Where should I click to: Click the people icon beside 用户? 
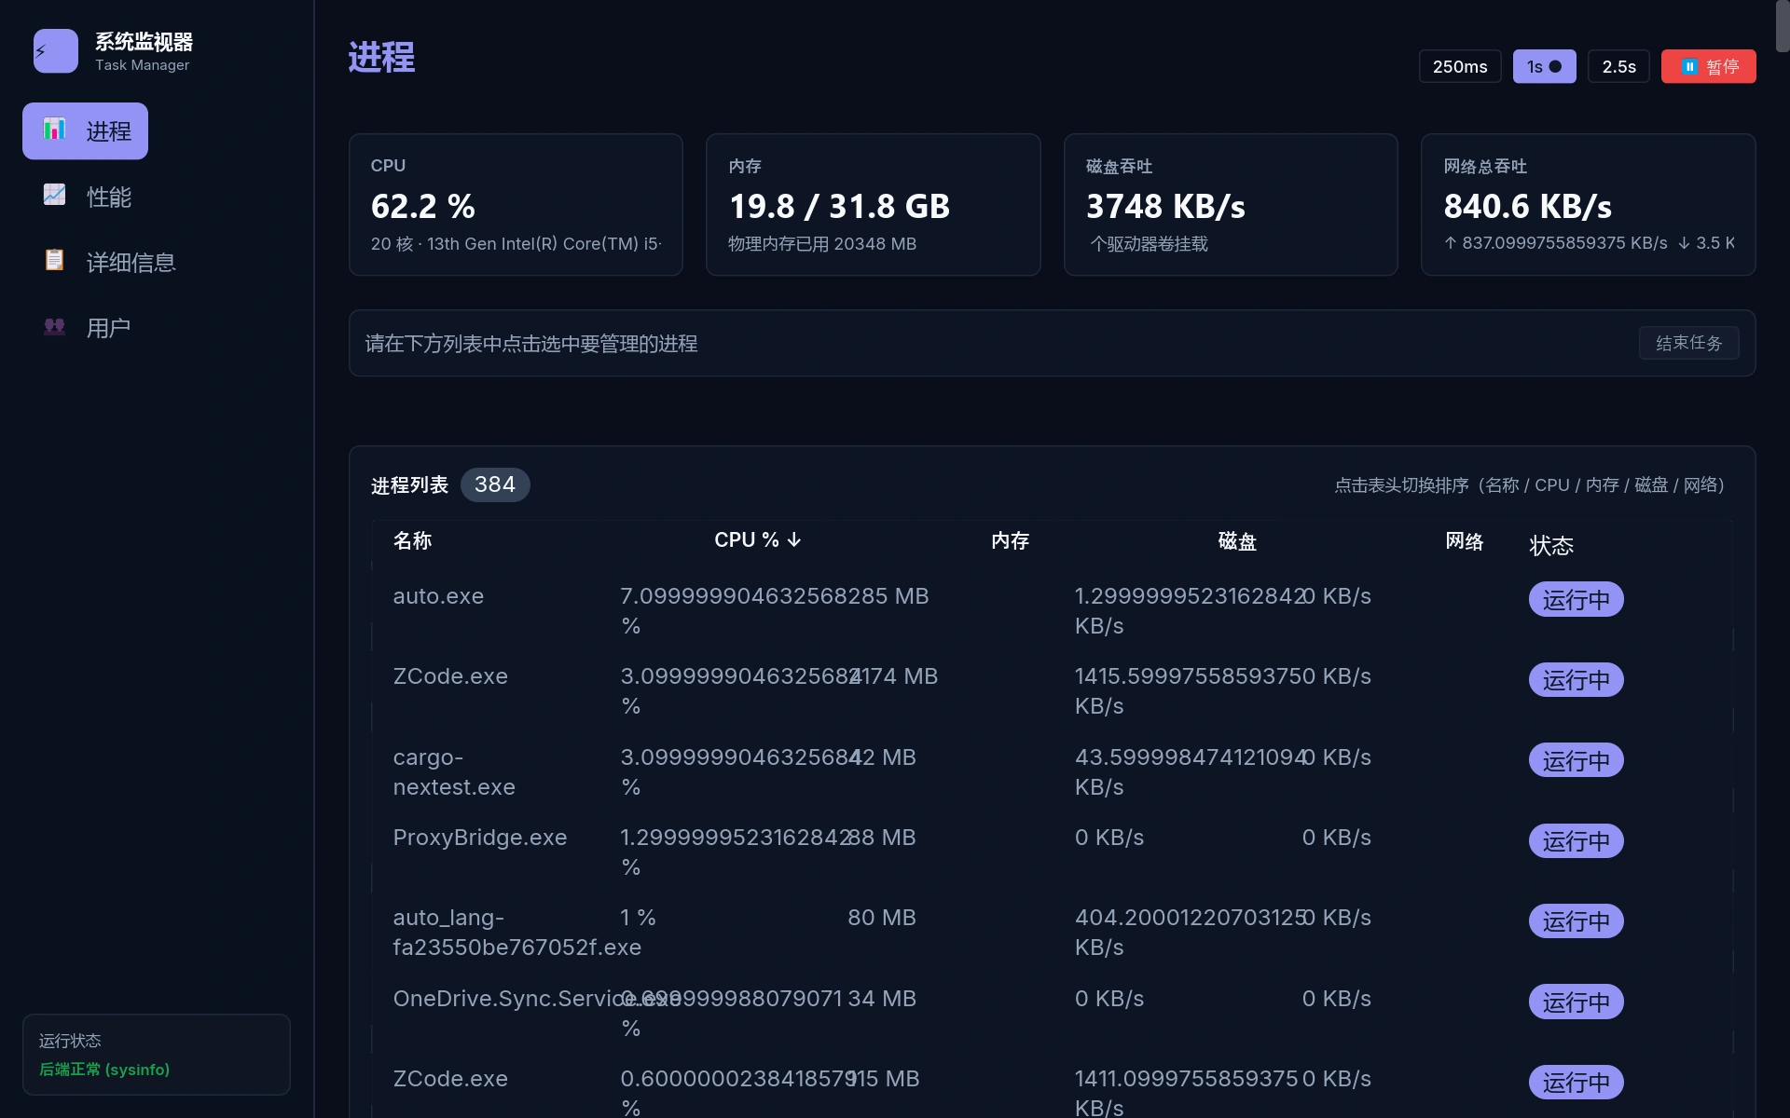click(x=54, y=326)
